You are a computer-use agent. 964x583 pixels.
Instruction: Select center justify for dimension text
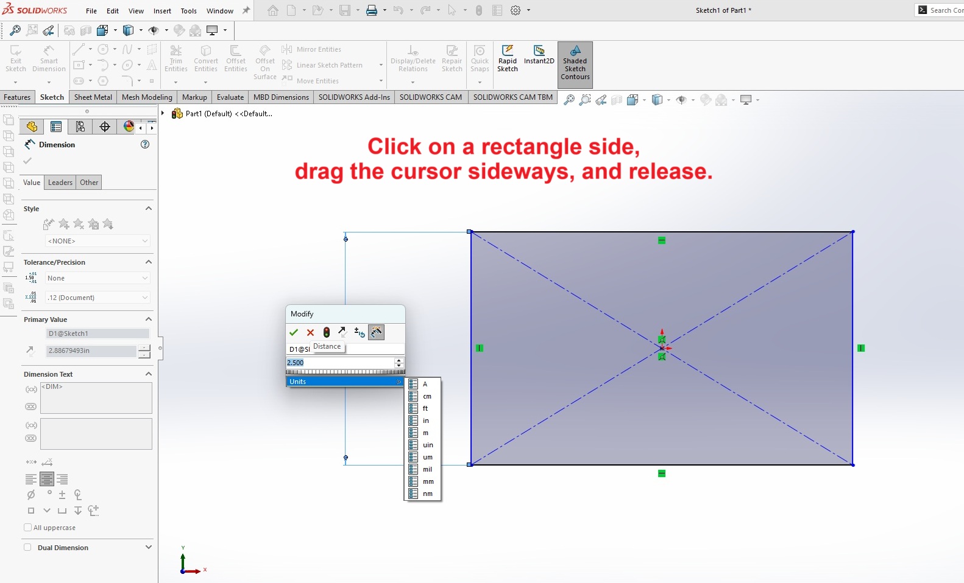(47, 479)
